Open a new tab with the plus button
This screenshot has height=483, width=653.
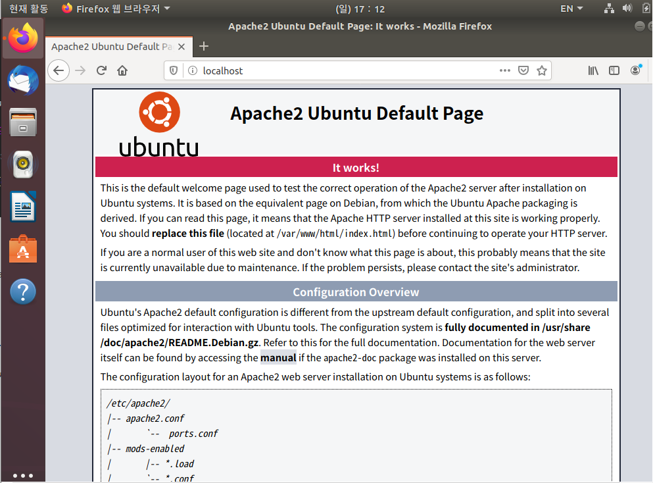[x=204, y=46]
